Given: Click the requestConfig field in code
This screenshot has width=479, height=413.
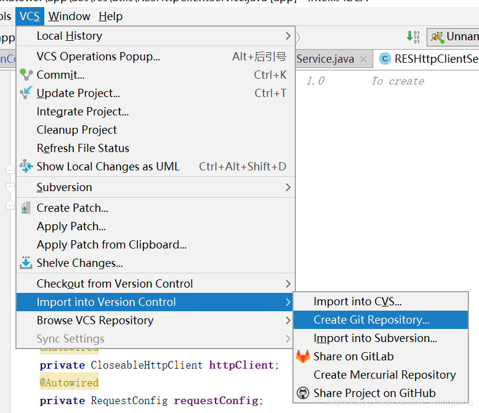Looking at the screenshot, I should [x=216, y=401].
